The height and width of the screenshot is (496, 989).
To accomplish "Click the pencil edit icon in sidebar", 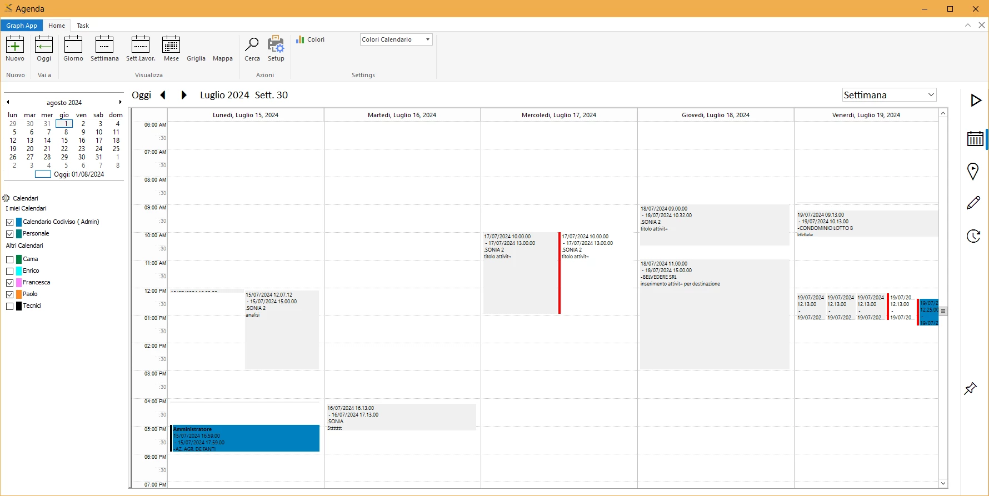I will click(x=973, y=203).
